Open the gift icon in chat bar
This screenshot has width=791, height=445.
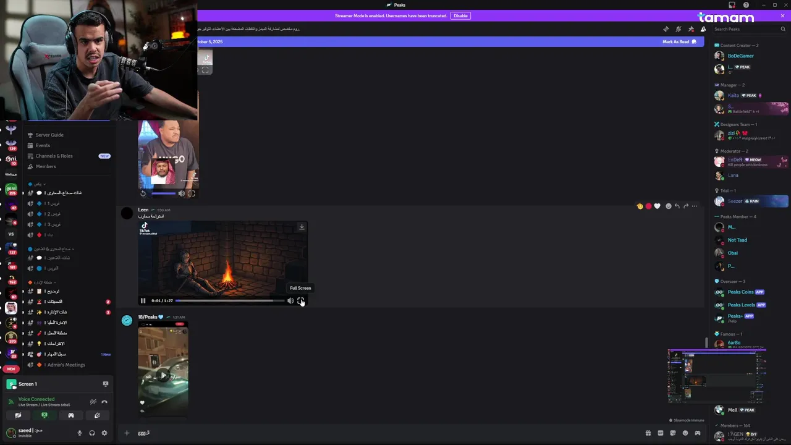(648, 433)
